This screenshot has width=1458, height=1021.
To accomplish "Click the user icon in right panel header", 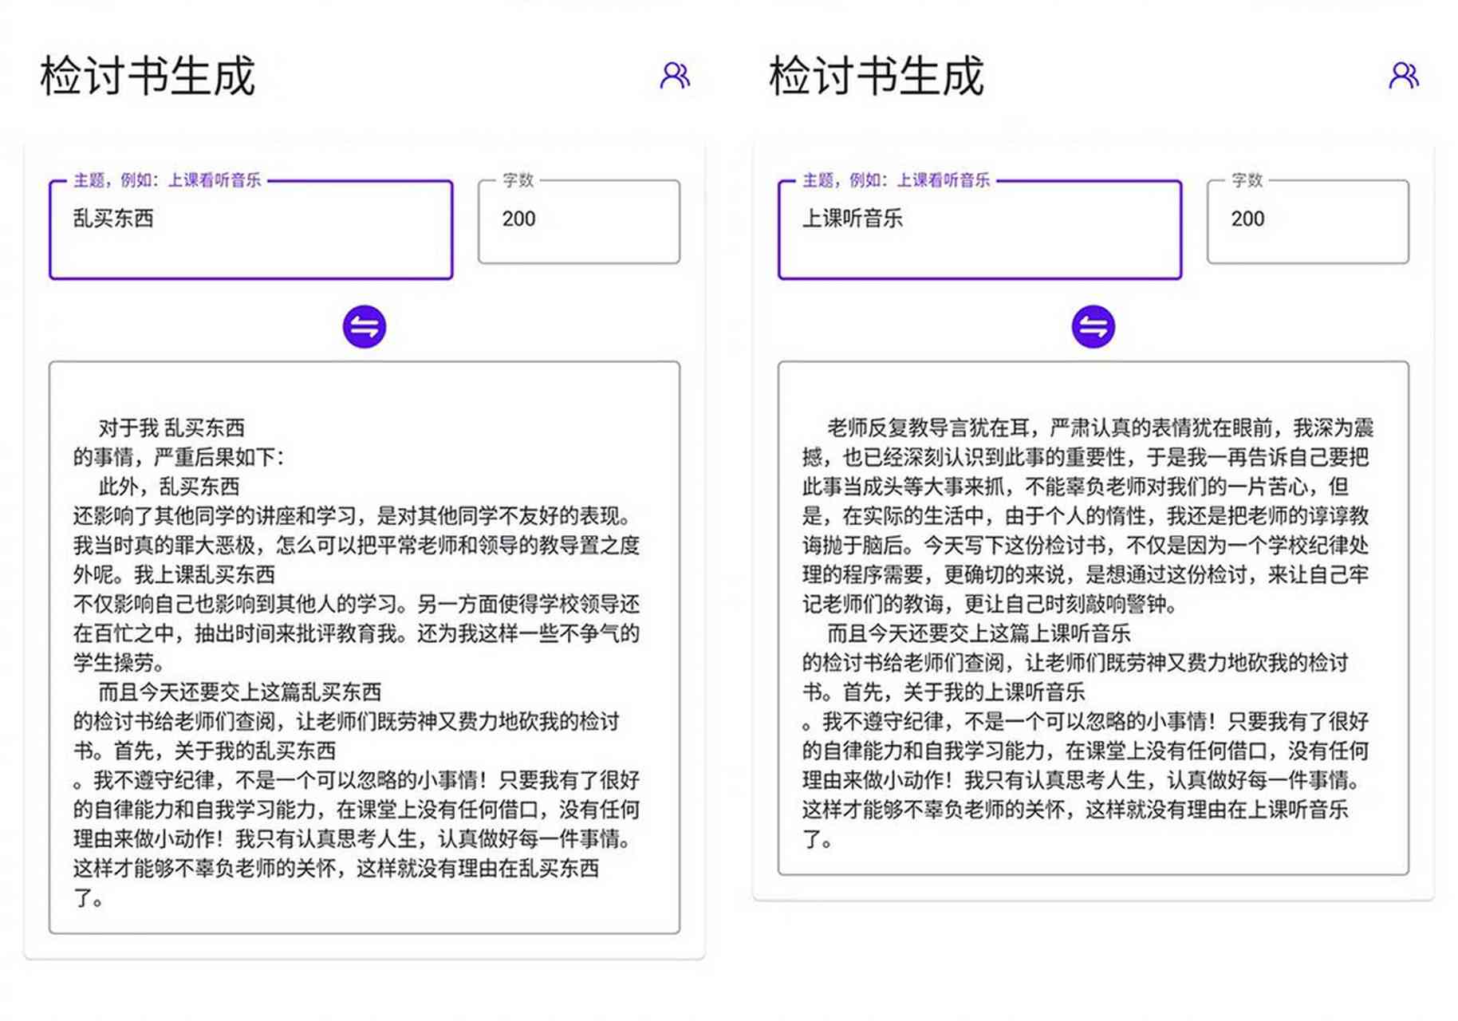I will [1404, 76].
